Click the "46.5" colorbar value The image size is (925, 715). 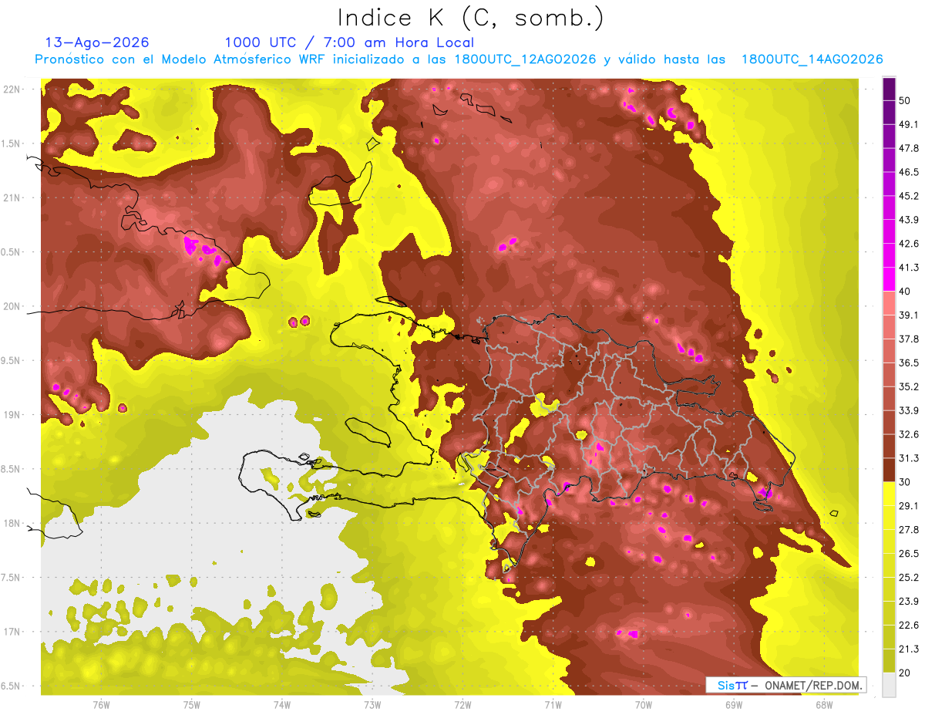909,172
